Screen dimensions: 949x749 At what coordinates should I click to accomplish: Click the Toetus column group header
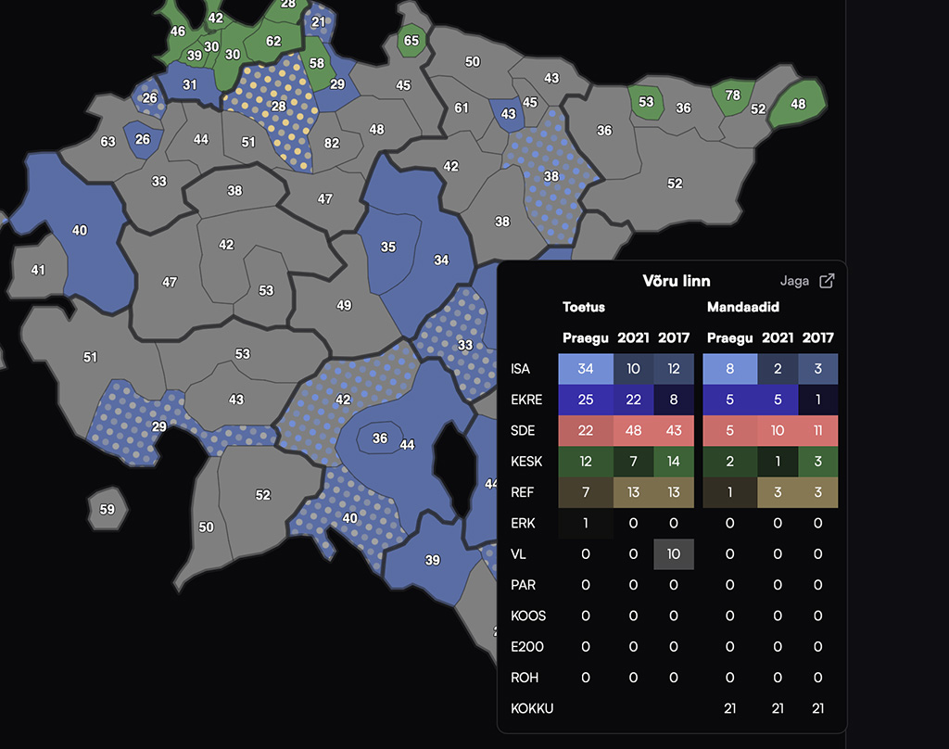pyautogui.click(x=584, y=307)
